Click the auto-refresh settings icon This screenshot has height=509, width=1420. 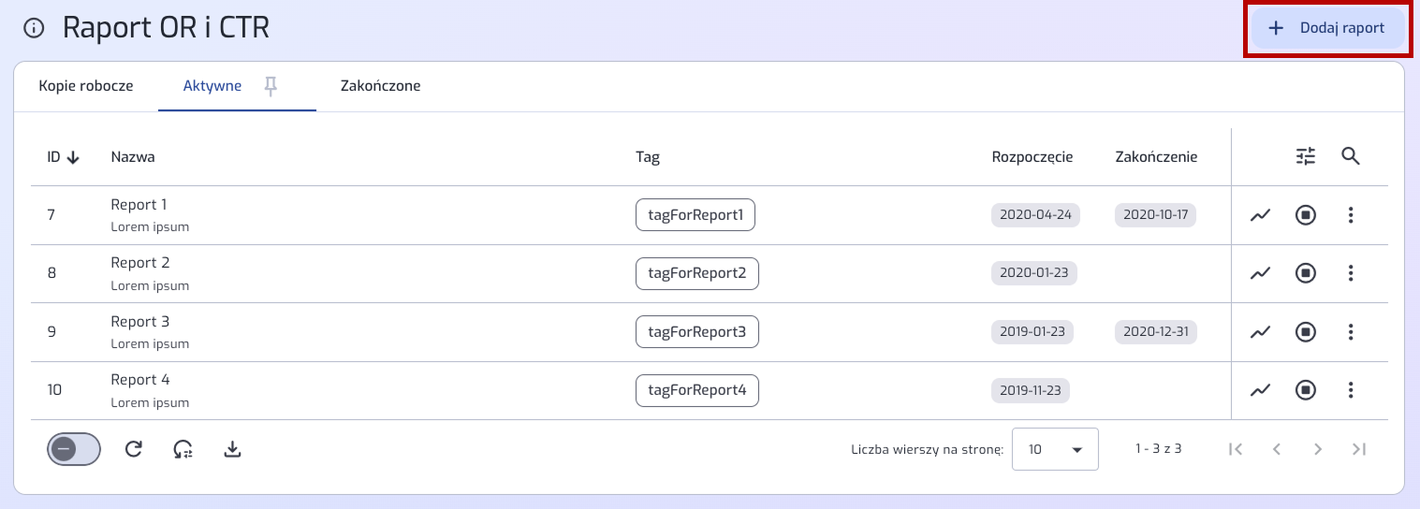pyautogui.click(x=183, y=450)
